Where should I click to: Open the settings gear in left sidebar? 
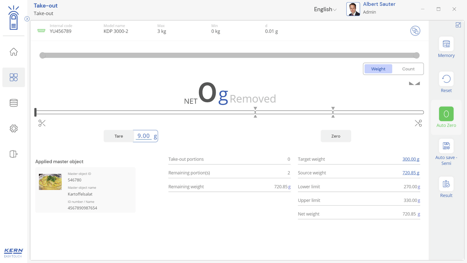[13, 129]
